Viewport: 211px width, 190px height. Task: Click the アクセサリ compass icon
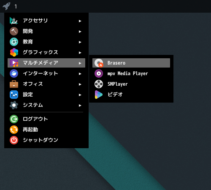pyautogui.click(x=14, y=21)
